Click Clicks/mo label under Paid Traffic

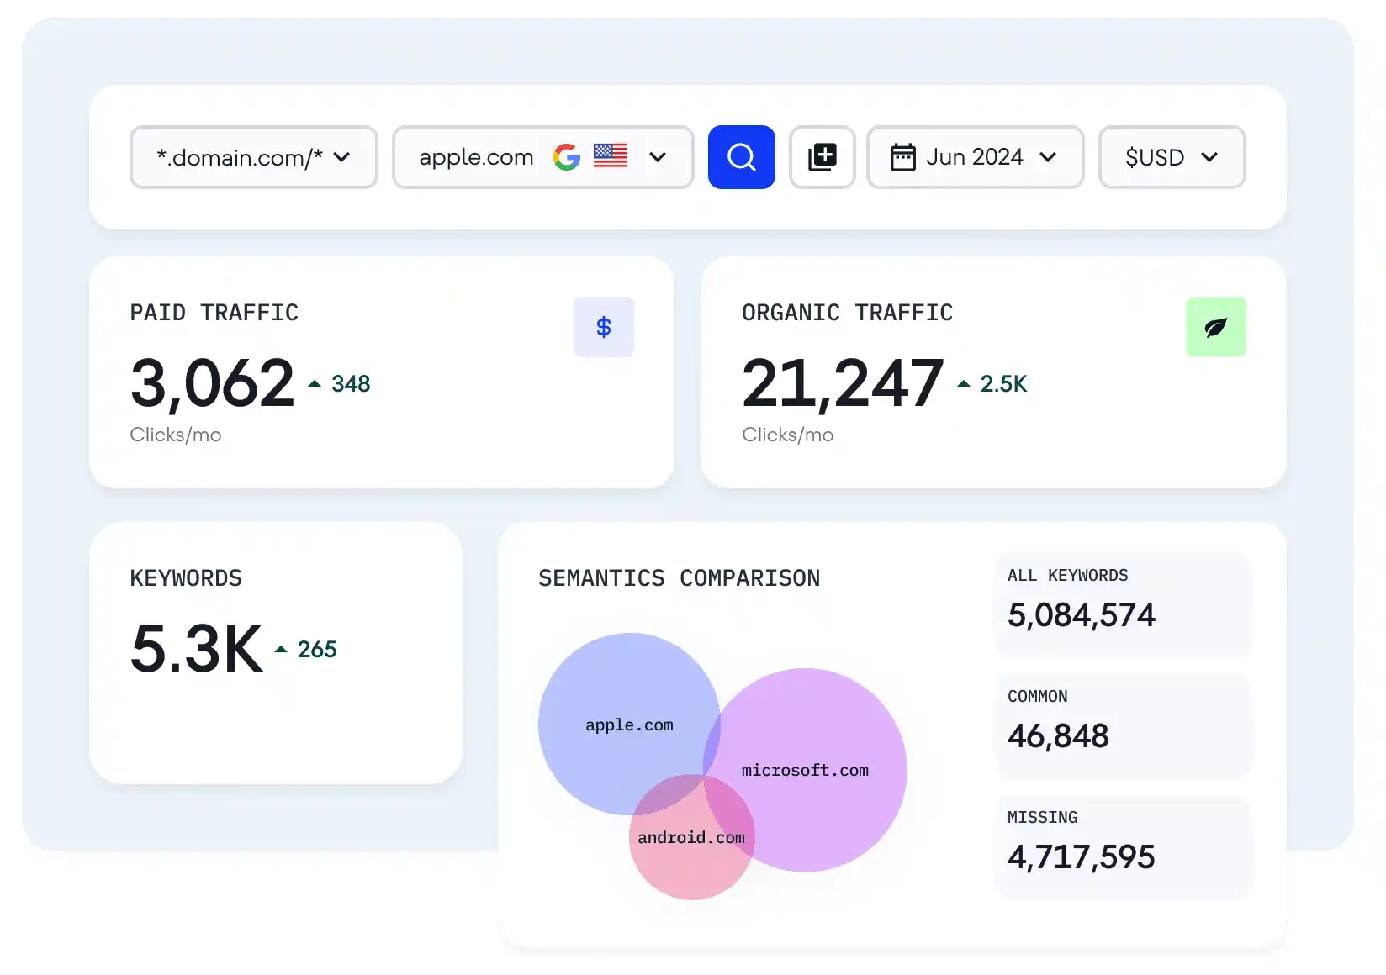pyautogui.click(x=176, y=435)
